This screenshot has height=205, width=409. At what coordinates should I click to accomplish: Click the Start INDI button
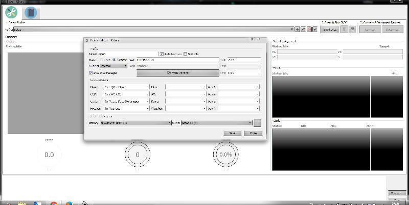click(x=330, y=30)
